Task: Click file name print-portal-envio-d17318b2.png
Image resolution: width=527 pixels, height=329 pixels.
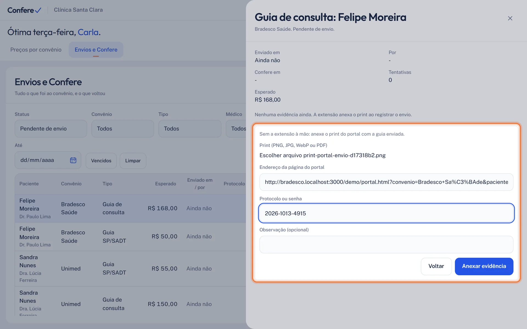Action: pos(344,155)
